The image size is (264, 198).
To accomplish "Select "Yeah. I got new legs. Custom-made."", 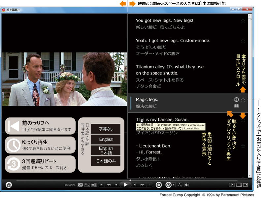I will [x=173, y=41].
